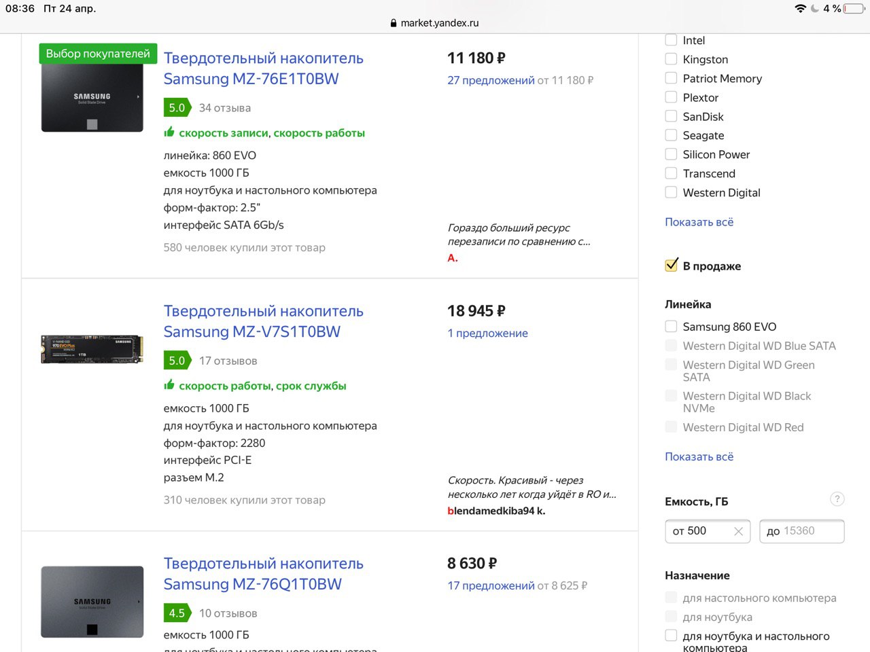
Task: Click reviewer name 'blendamedkiba94 k.'
Action: [496, 511]
